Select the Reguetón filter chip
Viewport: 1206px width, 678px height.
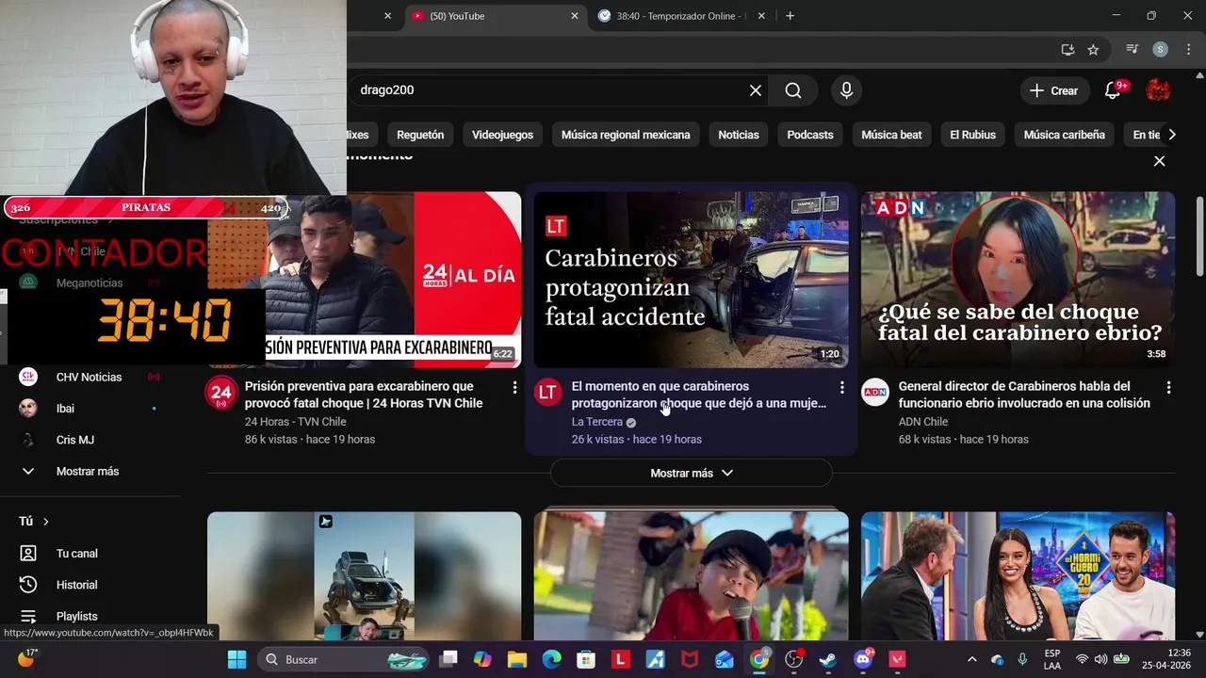420,135
